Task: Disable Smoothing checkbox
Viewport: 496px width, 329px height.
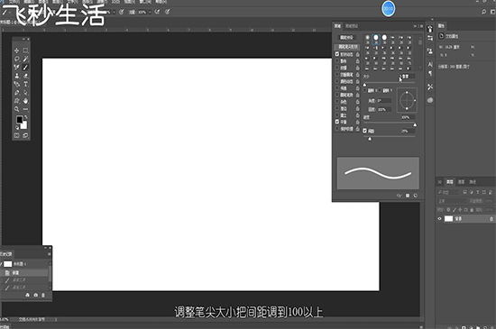Action: point(337,122)
